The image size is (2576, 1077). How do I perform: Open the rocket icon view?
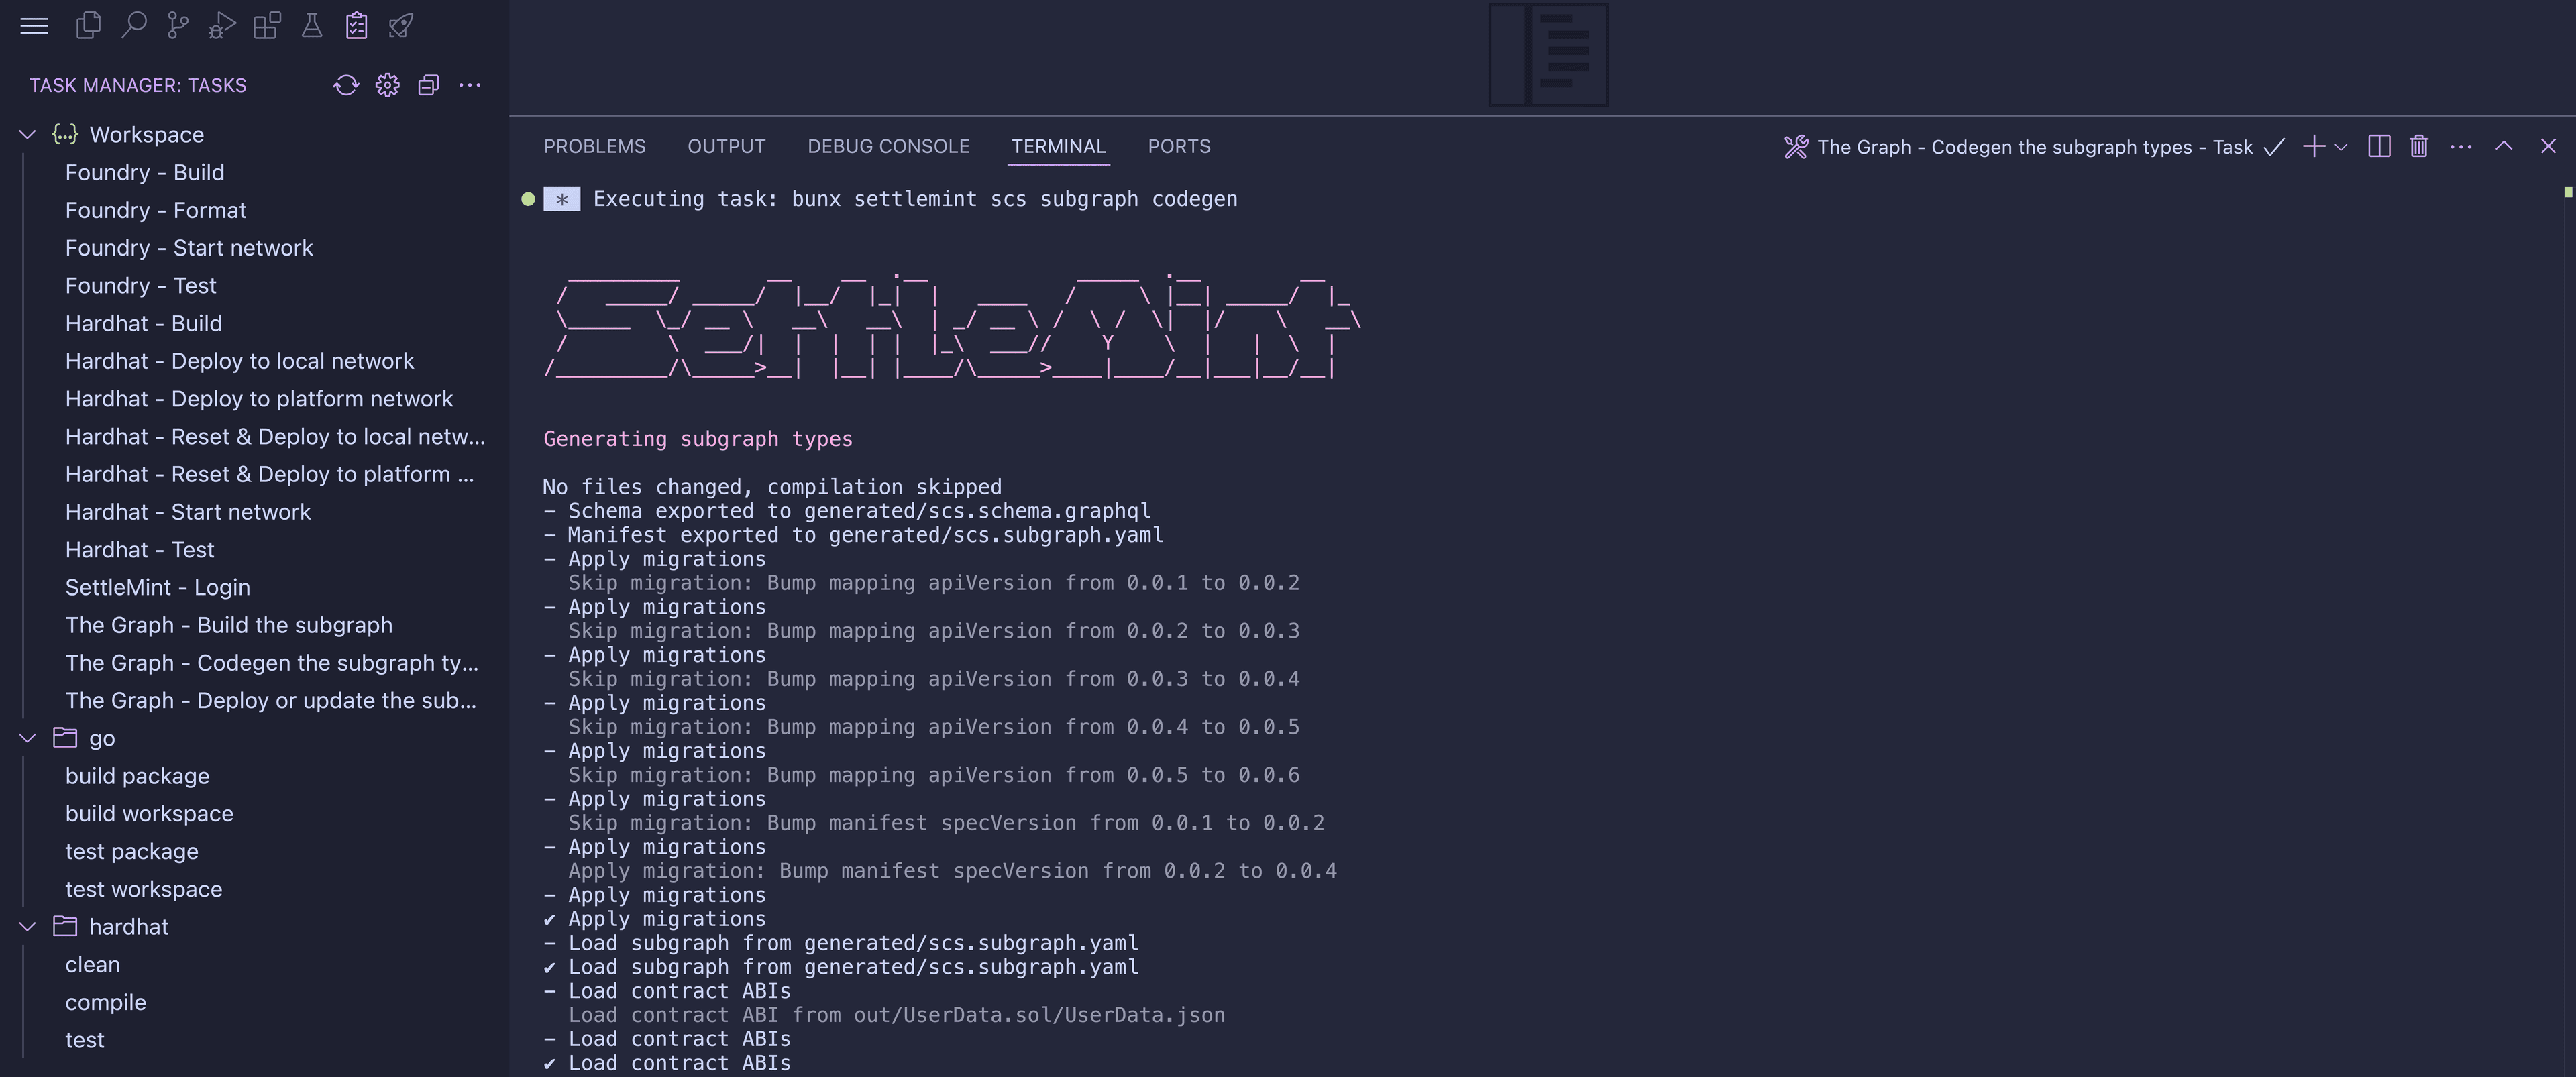401,26
